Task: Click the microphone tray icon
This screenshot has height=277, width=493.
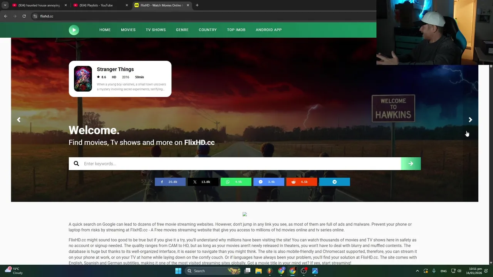Action: pyautogui.click(x=434, y=271)
